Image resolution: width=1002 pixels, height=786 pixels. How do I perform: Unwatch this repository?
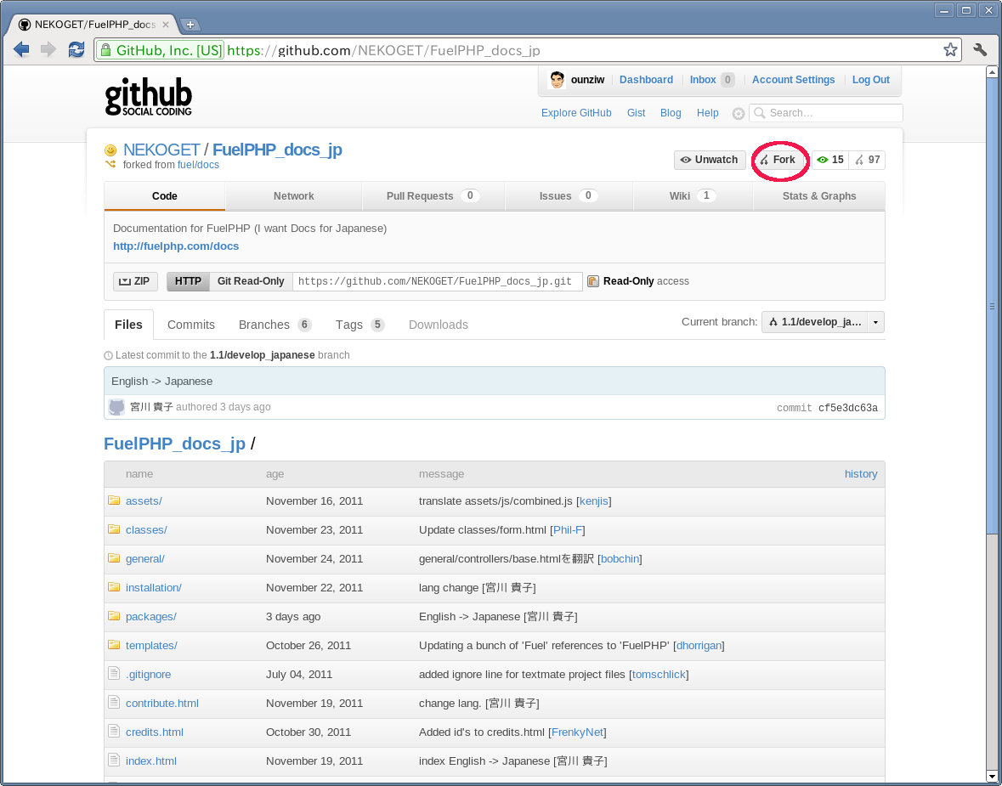tap(710, 160)
